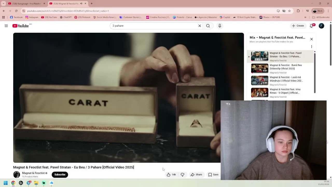This screenshot has width=332, height=187.
Task: Play 5 Chiperi feat. Irina Rimes video
Action: pyautogui.click(x=280, y=93)
